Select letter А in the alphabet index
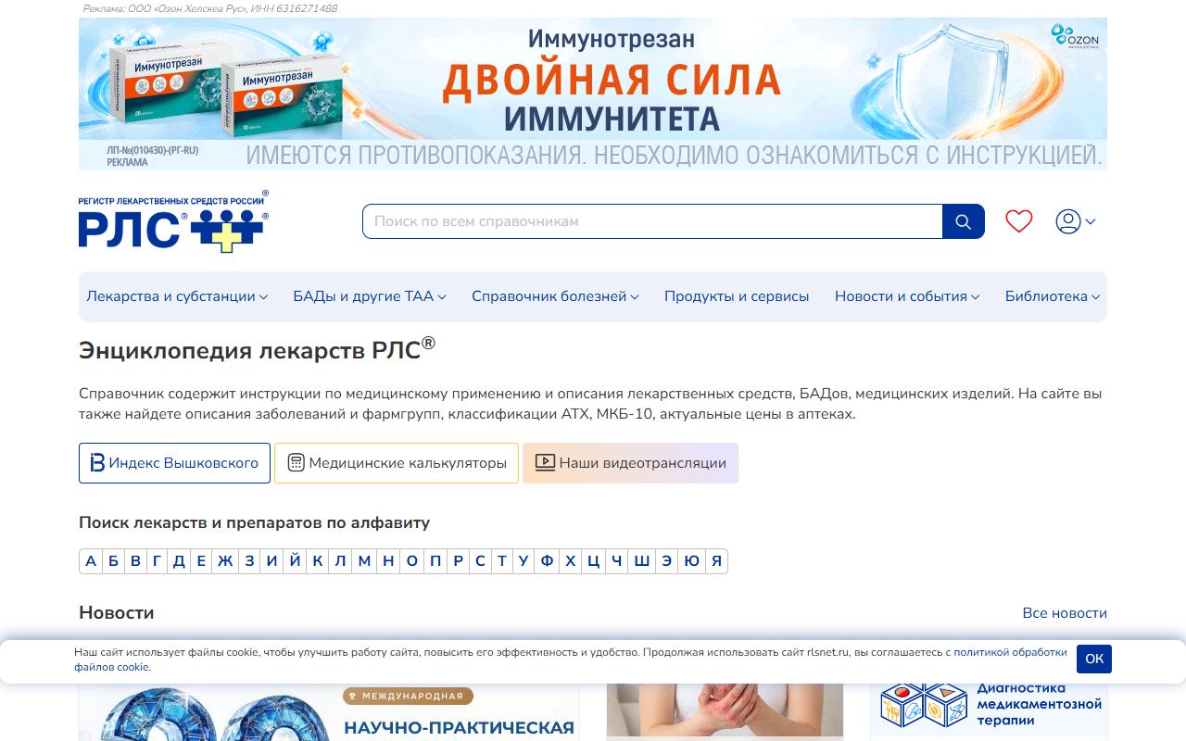 click(91, 561)
